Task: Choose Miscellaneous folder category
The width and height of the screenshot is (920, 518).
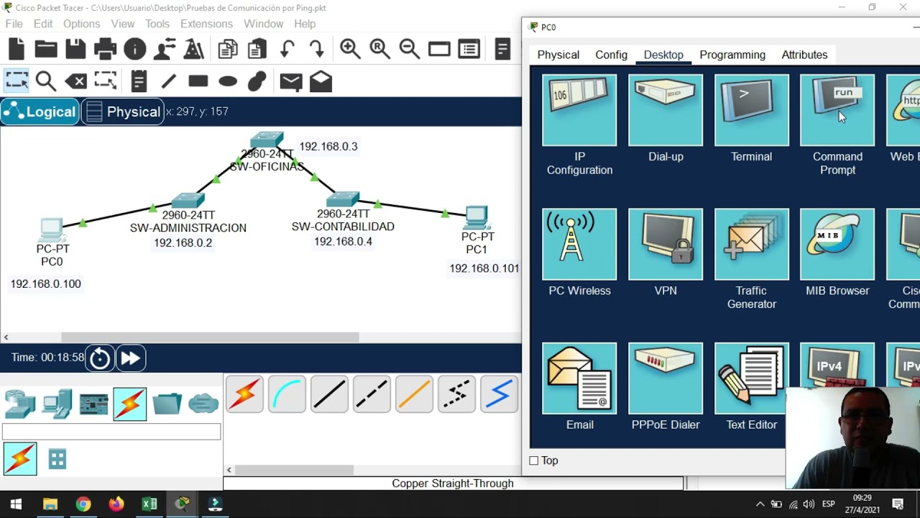Action: 167,404
